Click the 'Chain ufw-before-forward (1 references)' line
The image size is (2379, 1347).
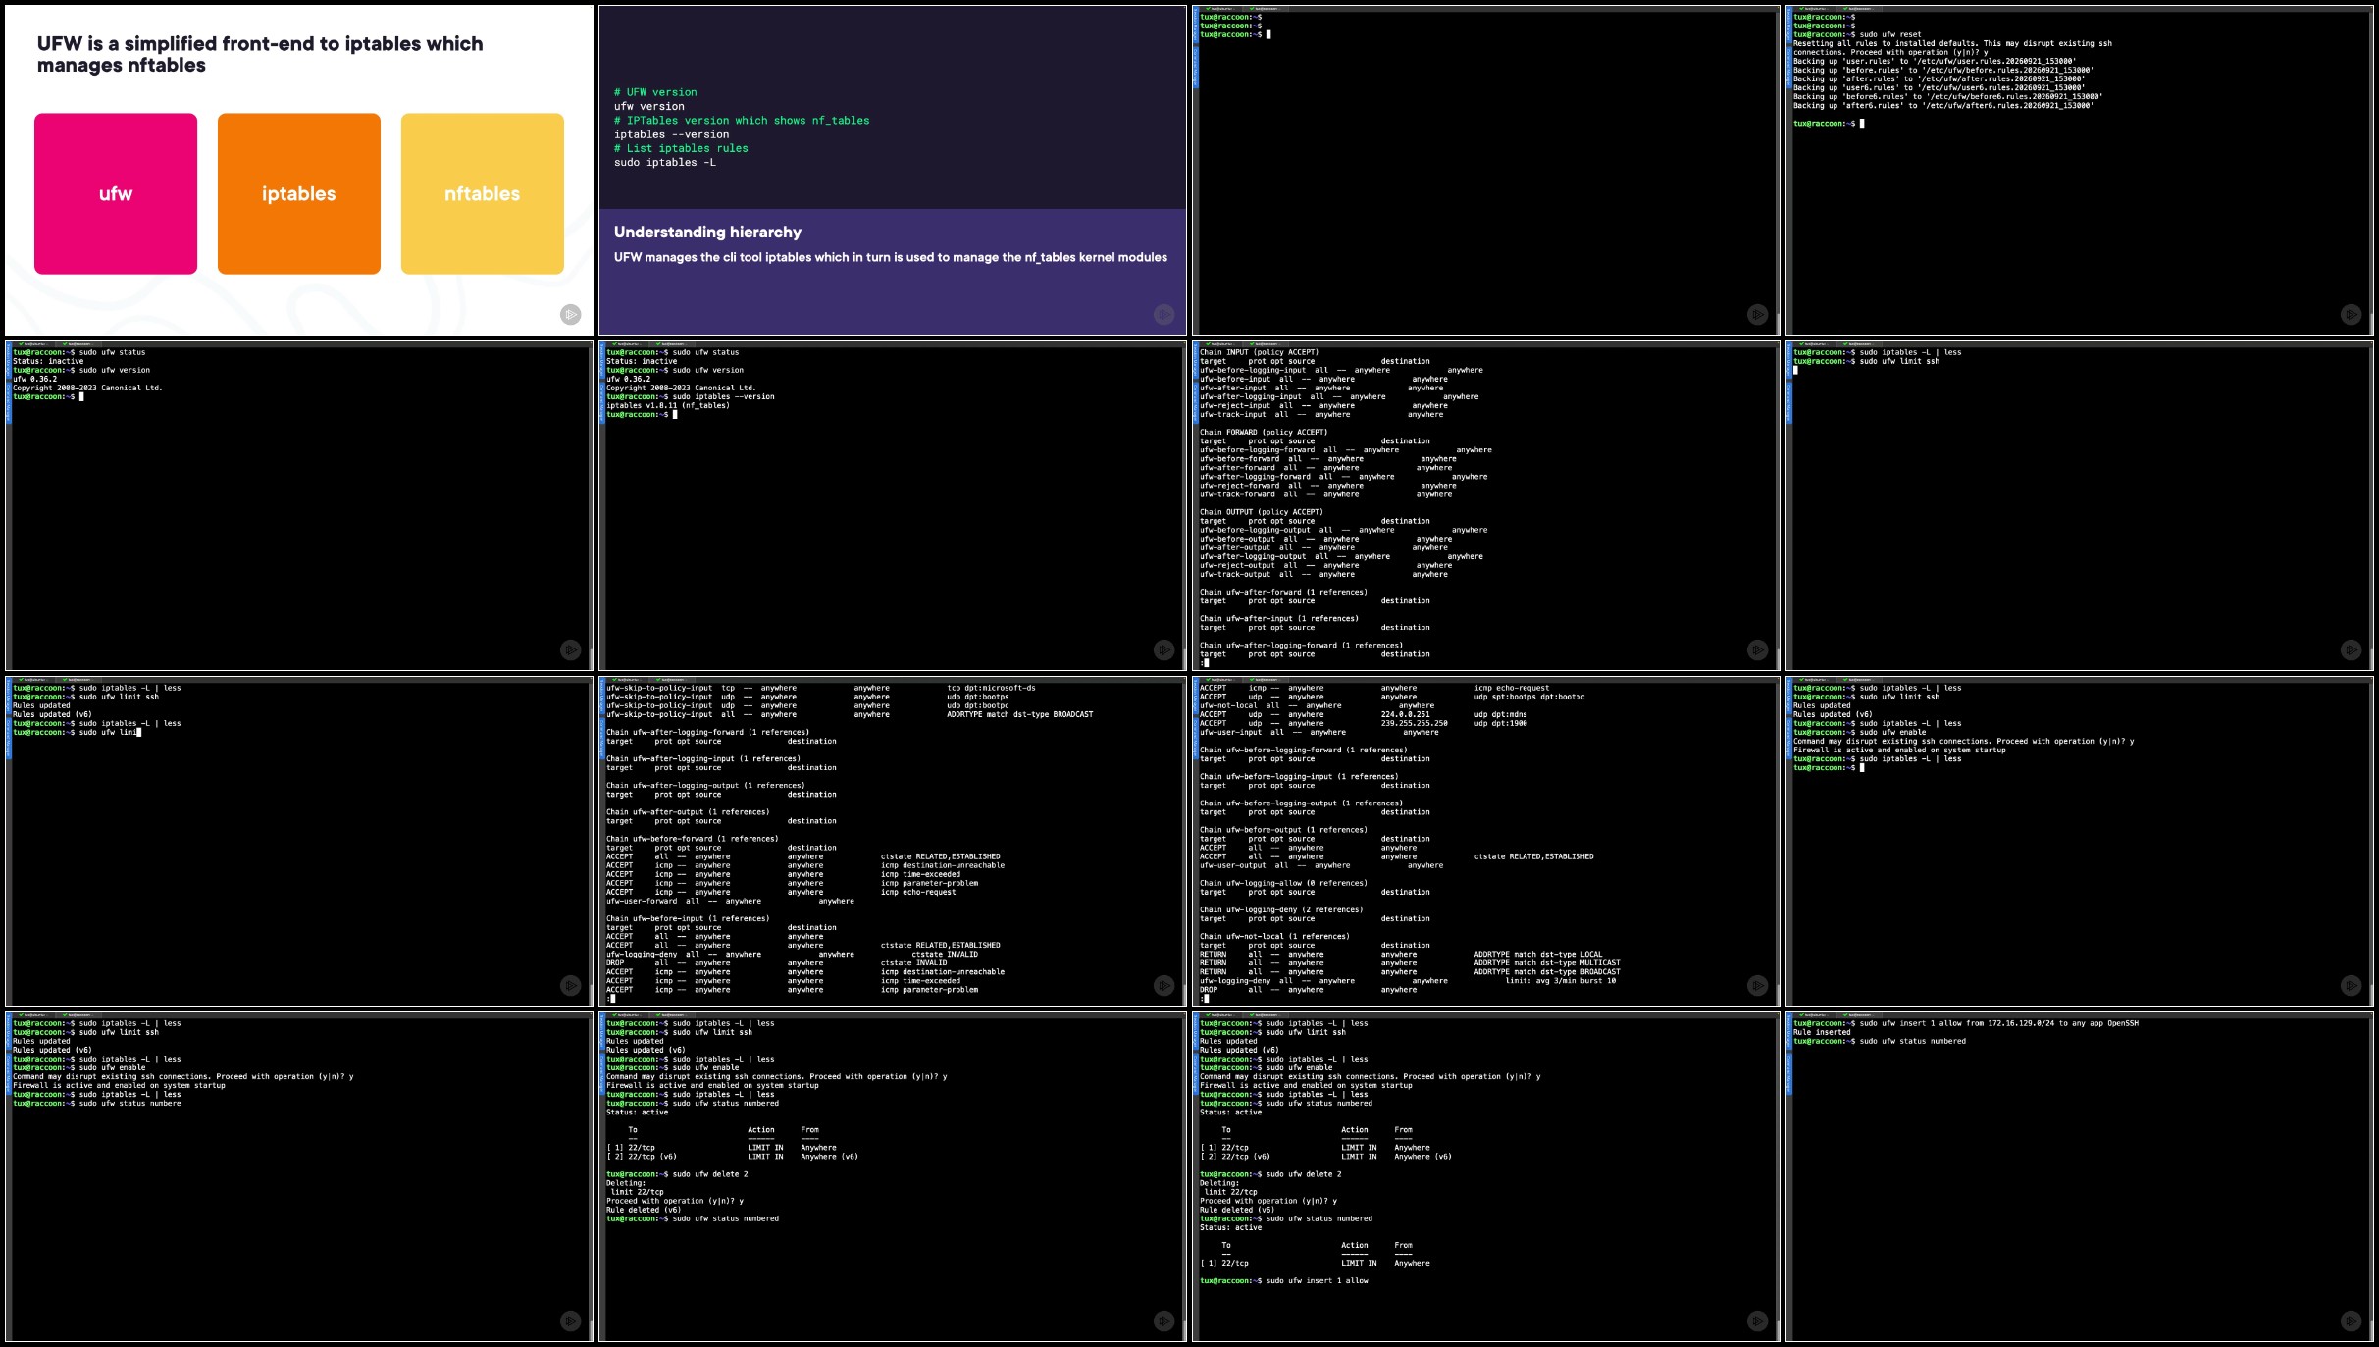pos(693,839)
